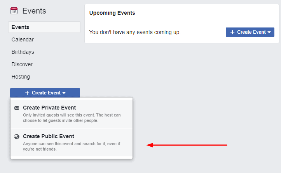The image size is (281, 173).
Task: Click the globe icon for public event
Action: 17,137
